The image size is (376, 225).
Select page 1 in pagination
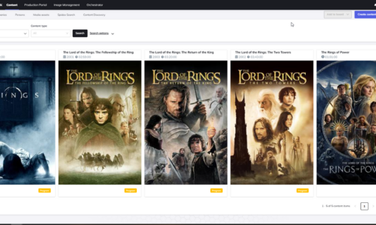[364, 206]
